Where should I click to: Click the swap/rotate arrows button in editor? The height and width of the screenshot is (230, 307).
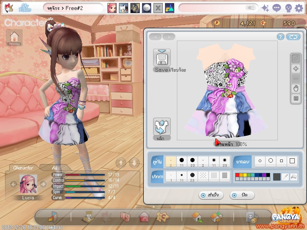293,37
